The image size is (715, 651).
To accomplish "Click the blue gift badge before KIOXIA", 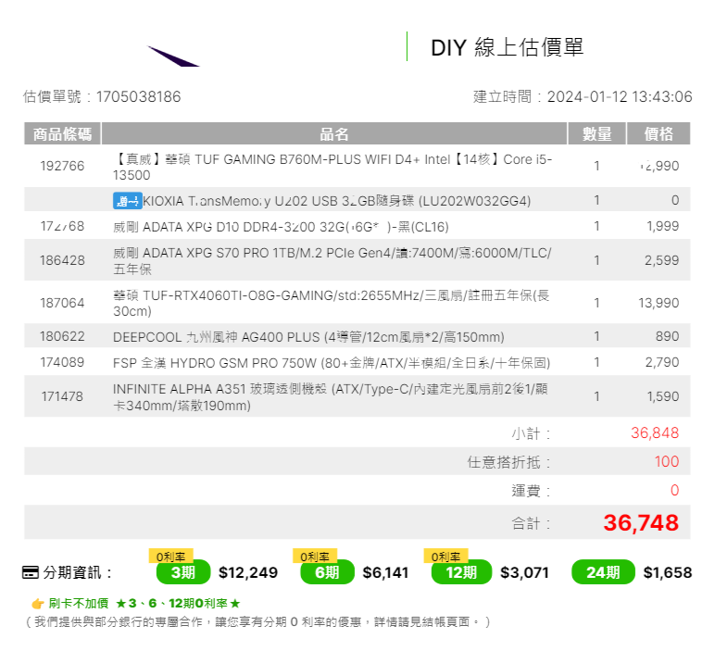I will (x=127, y=201).
